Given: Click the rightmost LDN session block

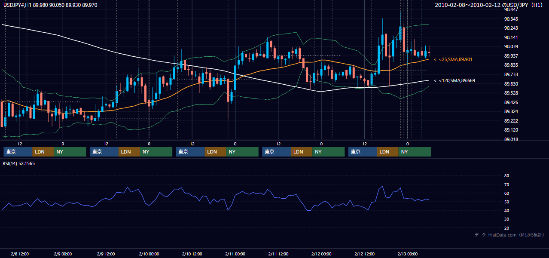Looking at the screenshot, I should 388,152.
